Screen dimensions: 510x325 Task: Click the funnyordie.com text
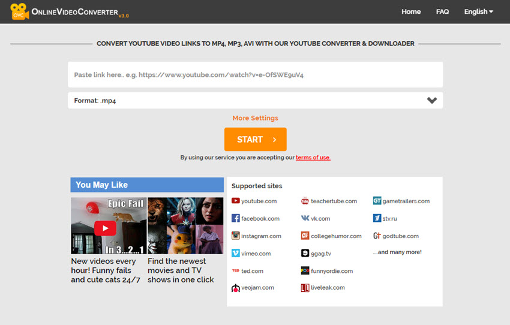point(332,271)
